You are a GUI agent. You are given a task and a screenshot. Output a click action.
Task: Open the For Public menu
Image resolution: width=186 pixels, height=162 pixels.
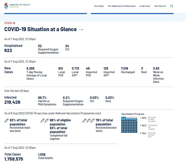coord(99,6)
